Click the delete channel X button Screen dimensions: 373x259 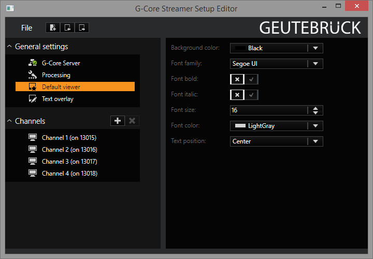[x=132, y=121]
